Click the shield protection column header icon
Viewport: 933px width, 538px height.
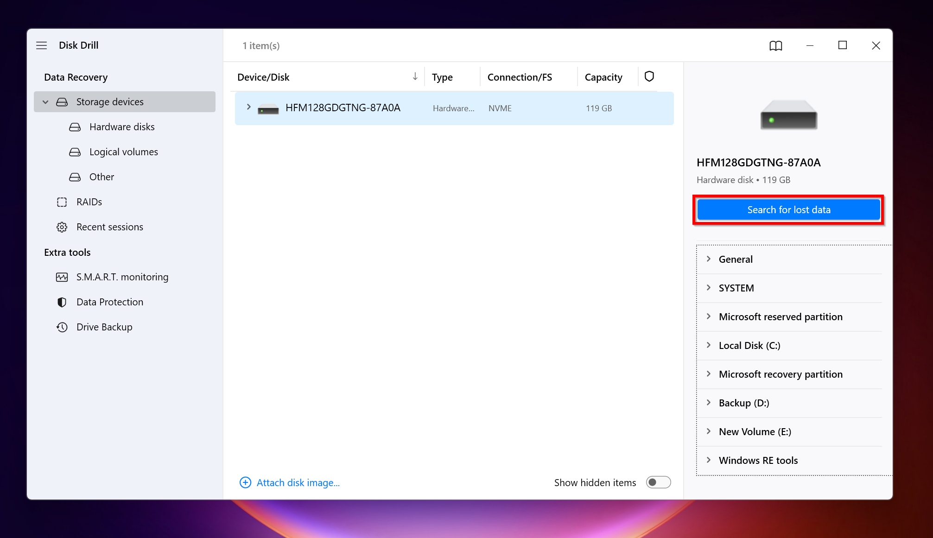pyautogui.click(x=649, y=76)
